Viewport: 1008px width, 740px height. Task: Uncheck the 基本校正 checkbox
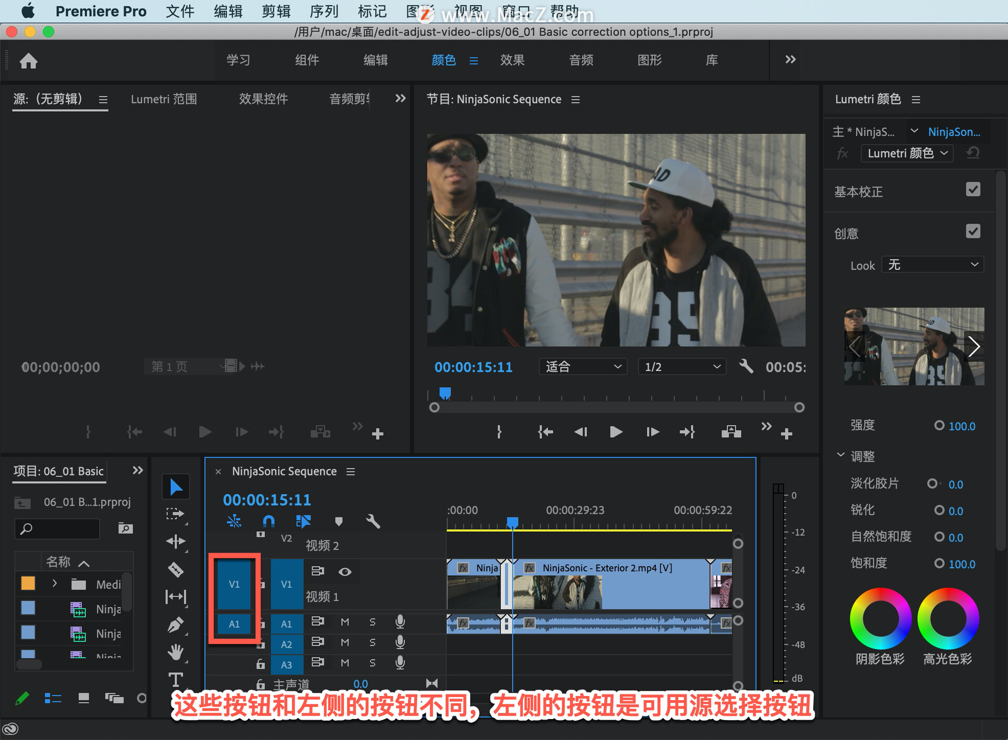pyautogui.click(x=972, y=190)
